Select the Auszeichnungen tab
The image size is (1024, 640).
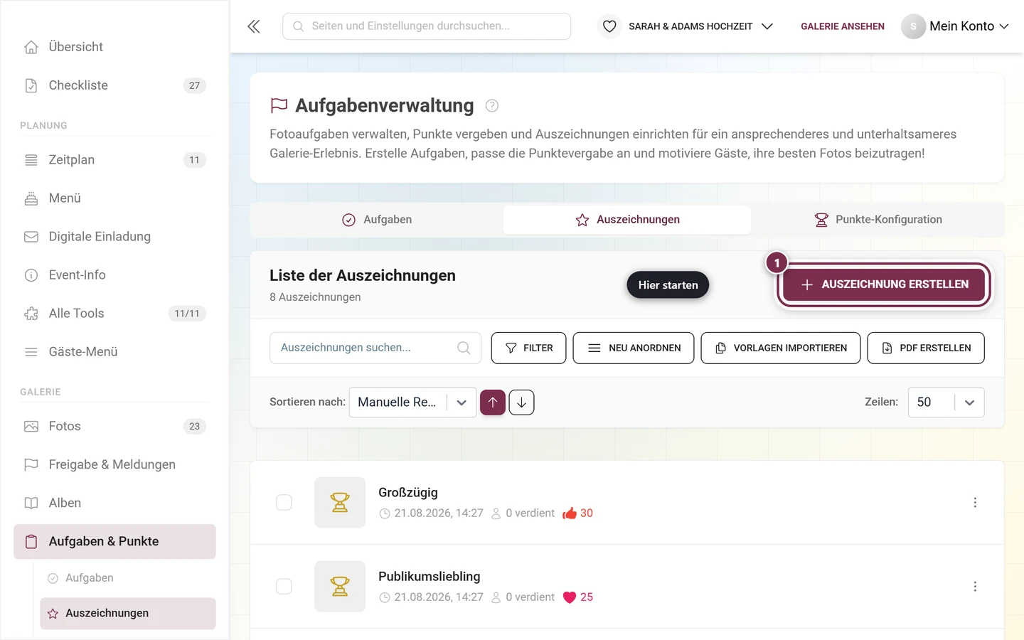[627, 220]
